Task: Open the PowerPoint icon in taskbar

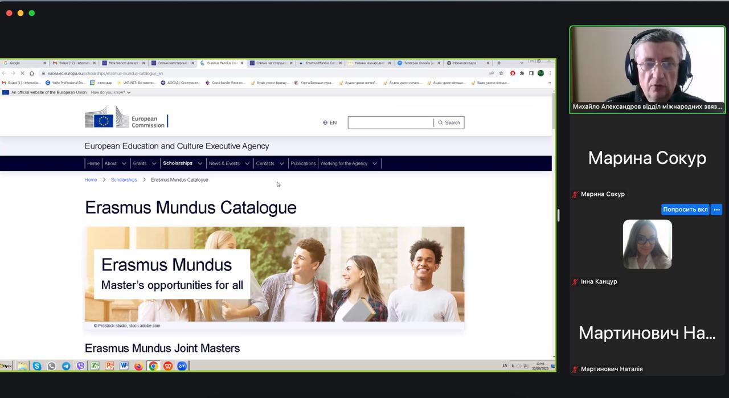Action: pyautogui.click(x=109, y=366)
